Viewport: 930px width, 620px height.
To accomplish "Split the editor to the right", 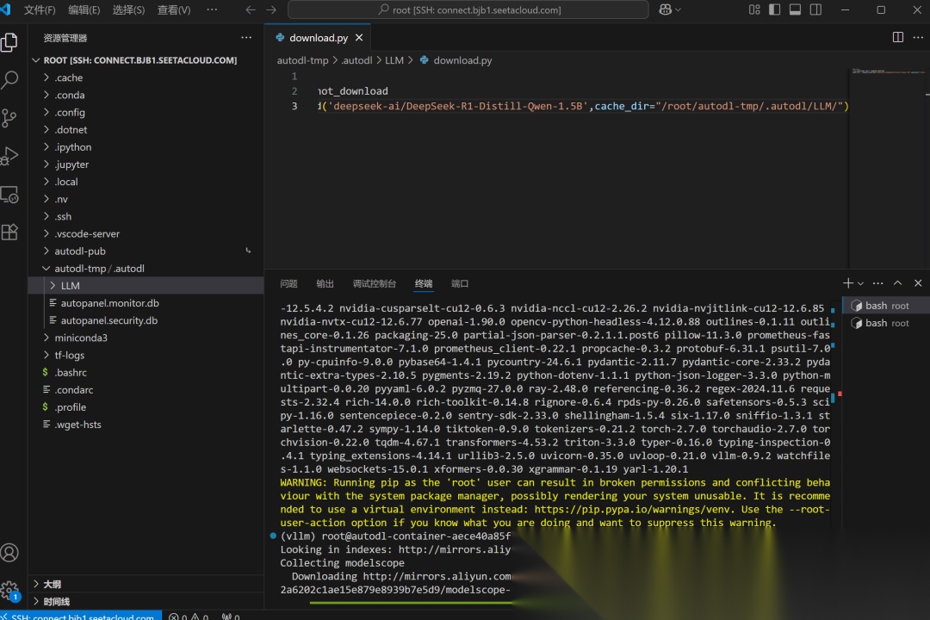I will pos(898,37).
